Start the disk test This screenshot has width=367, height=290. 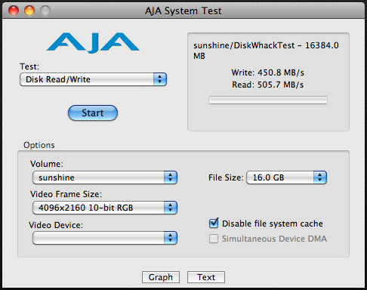(93, 113)
